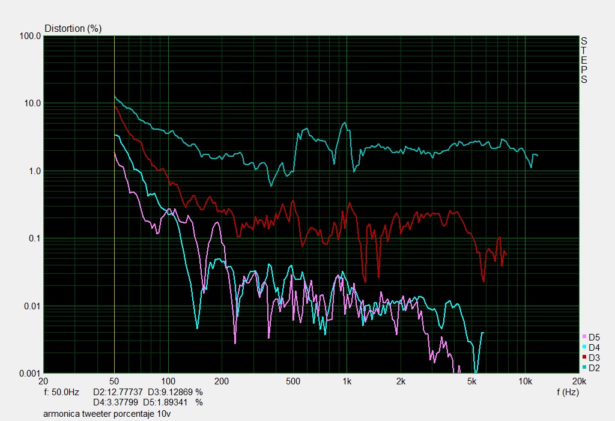Click the 'f (Hz)' axis label
This screenshot has width=615, height=421.
pyautogui.click(x=568, y=392)
